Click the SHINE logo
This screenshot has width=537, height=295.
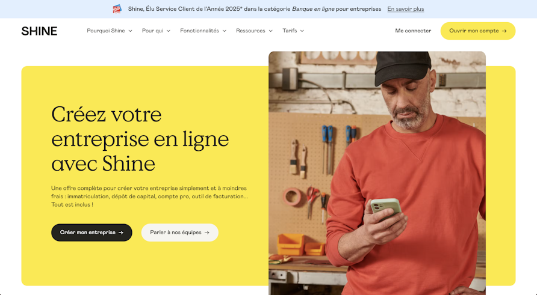pos(39,31)
